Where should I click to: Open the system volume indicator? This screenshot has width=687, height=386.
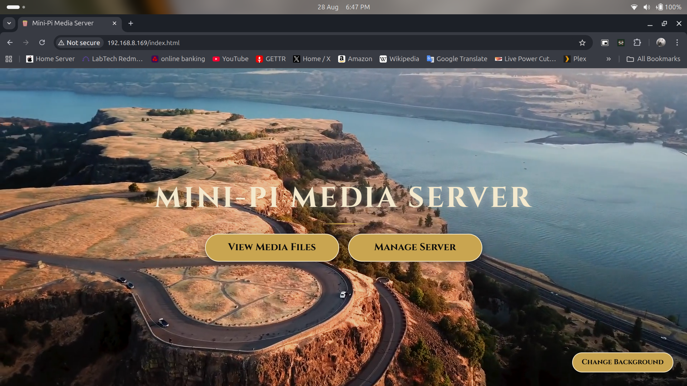[x=647, y=7]
